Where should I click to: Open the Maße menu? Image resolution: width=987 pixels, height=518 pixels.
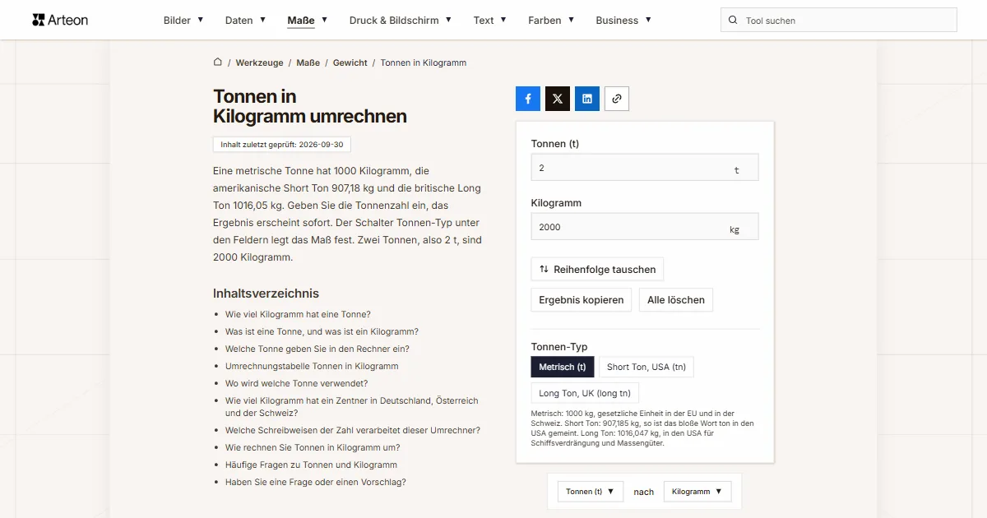pos(308,21)
